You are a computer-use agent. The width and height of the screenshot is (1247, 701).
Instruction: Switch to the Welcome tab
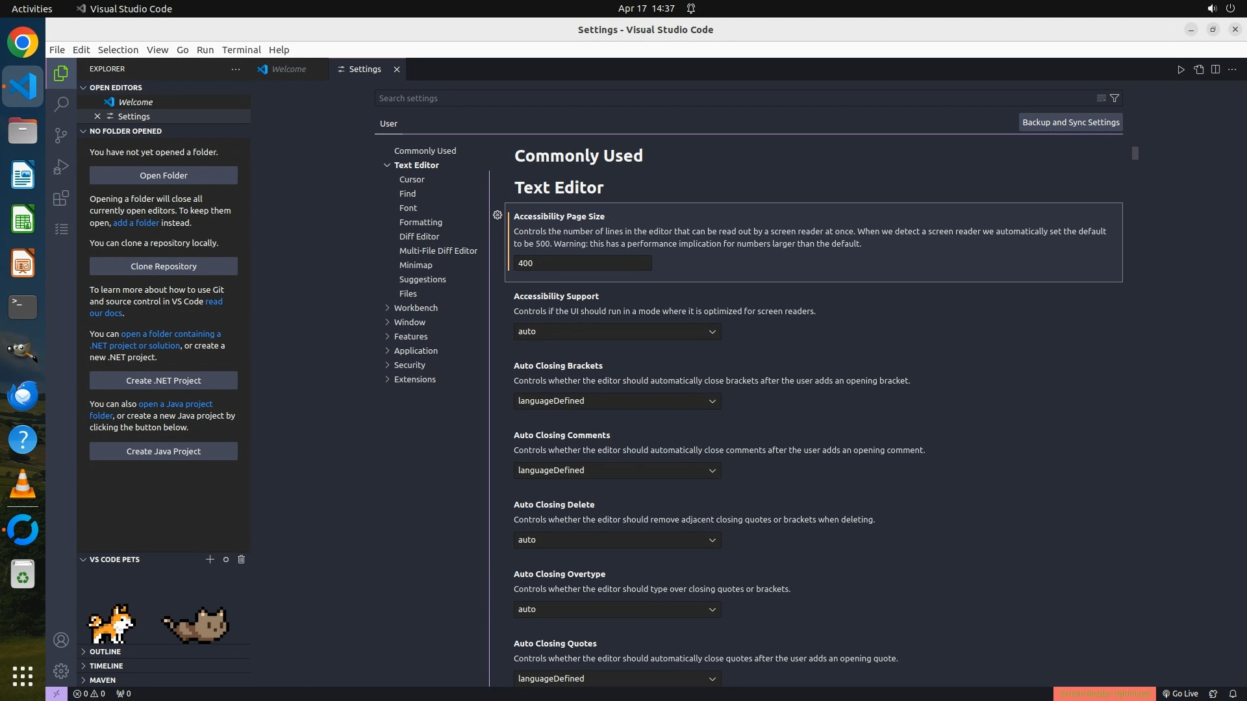tap(288, 69)
